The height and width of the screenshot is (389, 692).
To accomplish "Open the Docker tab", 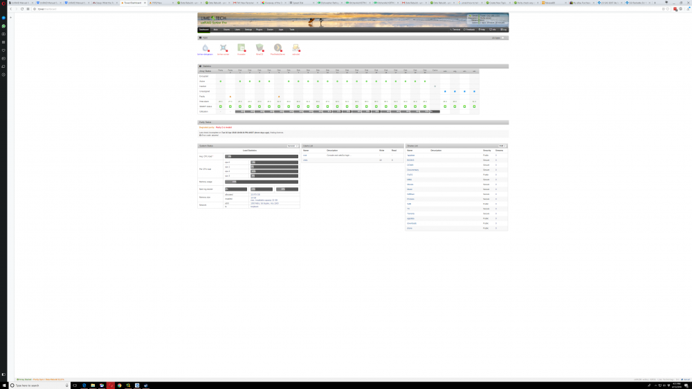I will tap(270, 30).
